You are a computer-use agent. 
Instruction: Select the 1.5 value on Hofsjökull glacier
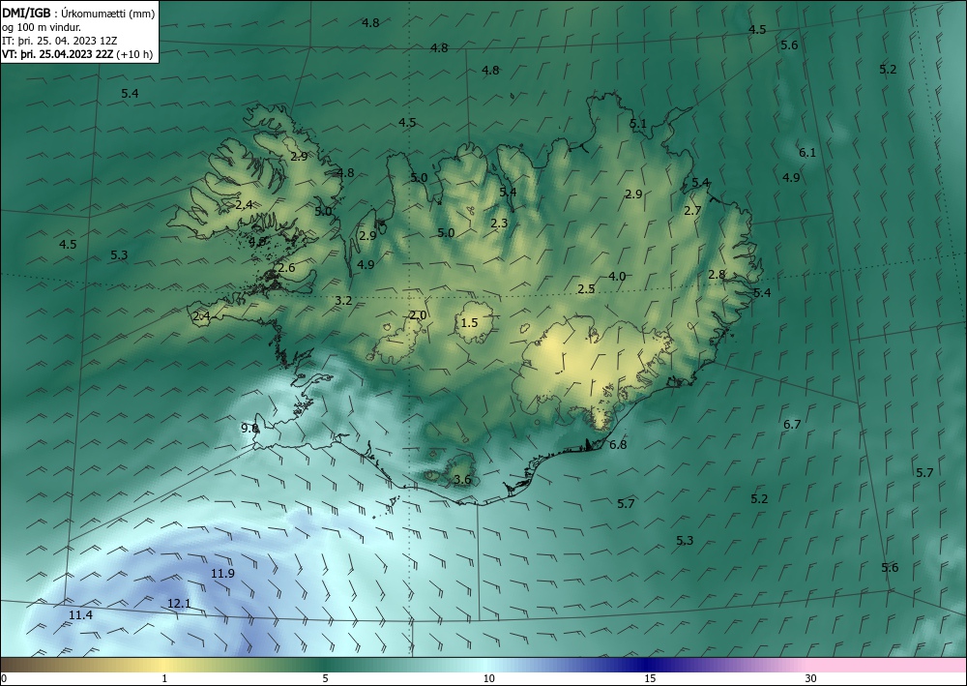(469, 322)
